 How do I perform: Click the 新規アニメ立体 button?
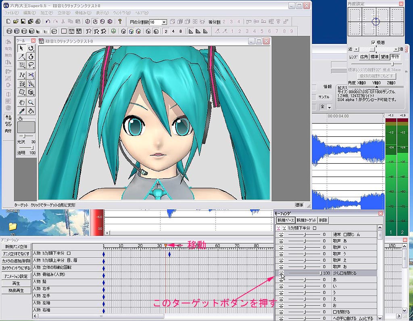(16, 246)
